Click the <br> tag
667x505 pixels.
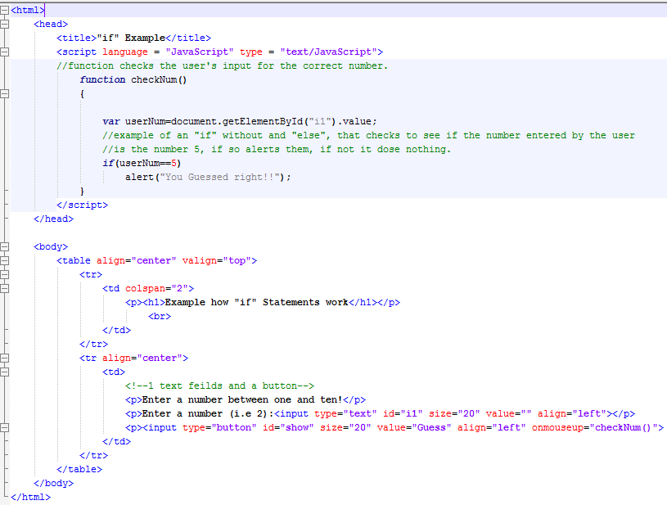pos(160,316)
